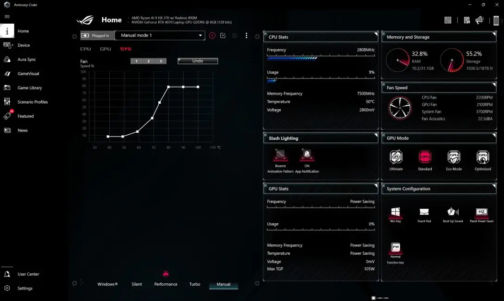The image size is (504, 301).
Task: Open the three-dot more options menu
Action: [x=247, y=35]
